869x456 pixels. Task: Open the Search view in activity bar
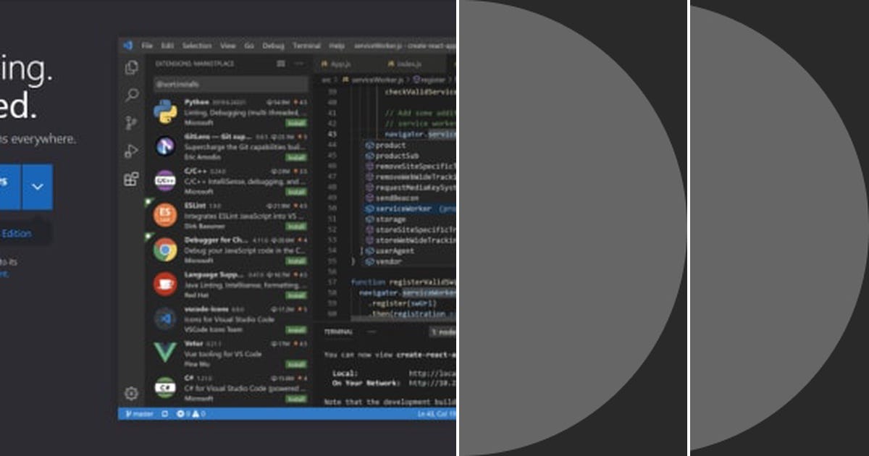131,95
